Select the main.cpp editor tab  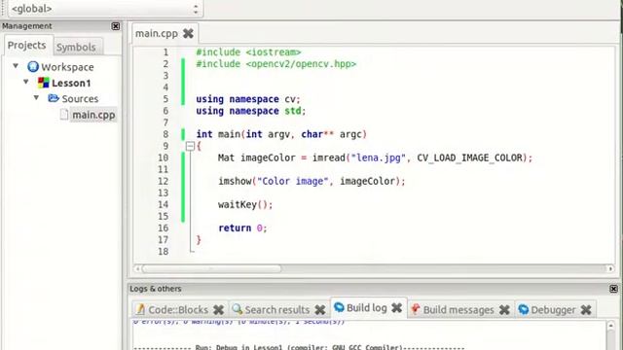click(x=157, y=34)
